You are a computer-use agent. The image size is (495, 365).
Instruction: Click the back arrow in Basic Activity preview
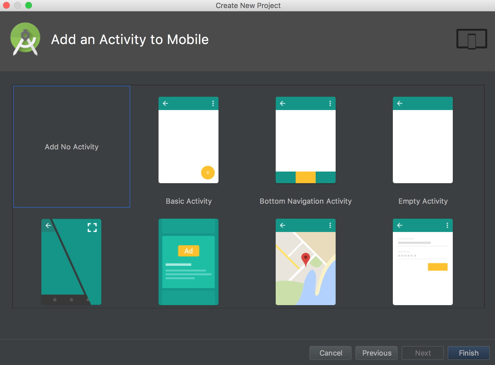[165, 103]
